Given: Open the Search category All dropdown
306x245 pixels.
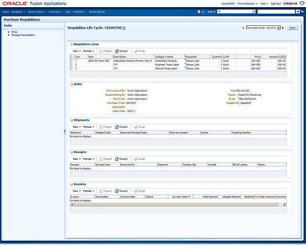Looking at the screenshot, I should tap(253, 11).
